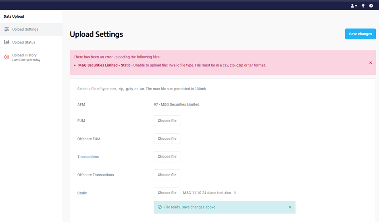Open Upload History in sidebar
The width and height of the screenshot is (379, 222).
tap(24, 55)
